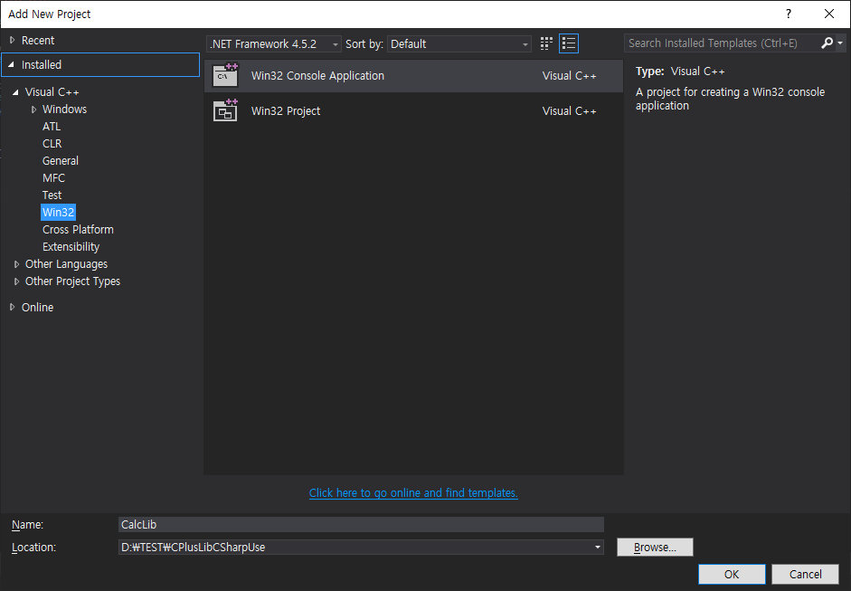Expand the Other Languages node
Image resolution: width=851 pixels, height=591 pixels.
click(16, 264)
